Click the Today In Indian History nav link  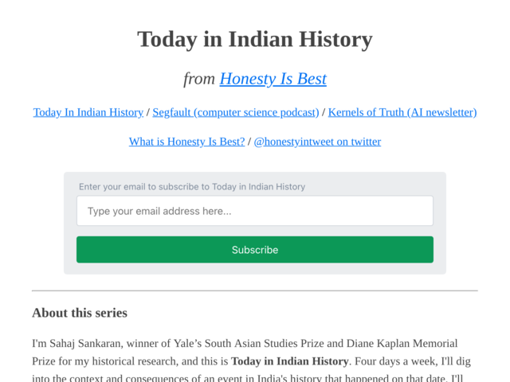[x=88, y=112]
